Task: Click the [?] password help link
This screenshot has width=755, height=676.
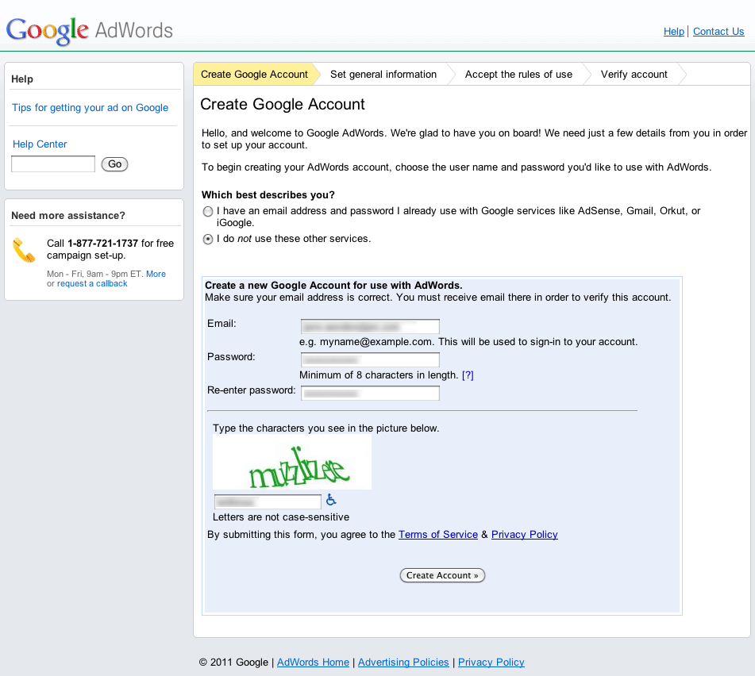Action: (x=468, y=375)
